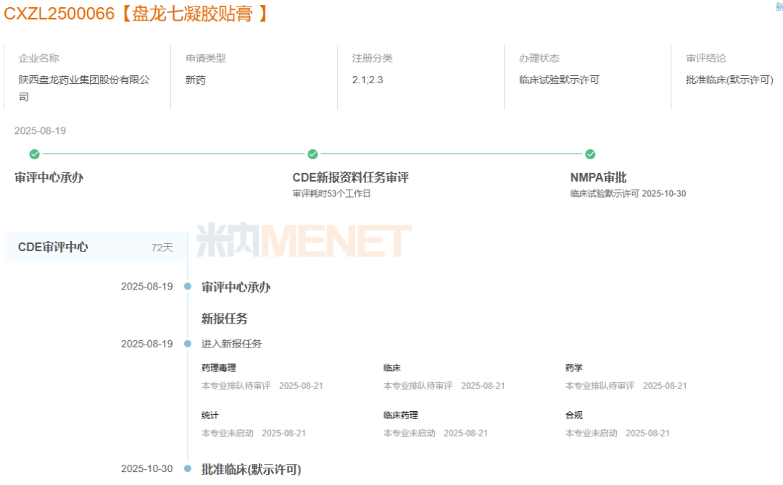Click the 2025-08-19 date beside 进入新报任务
Screen dimensions: 783x485
(x=146, y=344)
